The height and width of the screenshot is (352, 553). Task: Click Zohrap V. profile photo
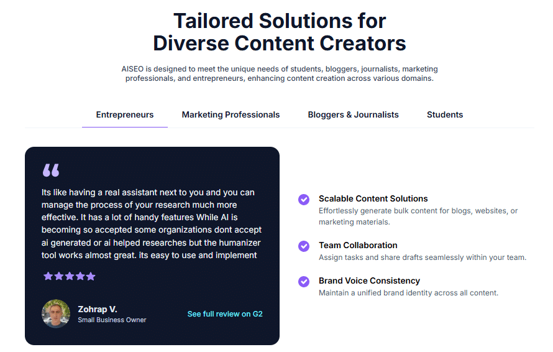56,314
